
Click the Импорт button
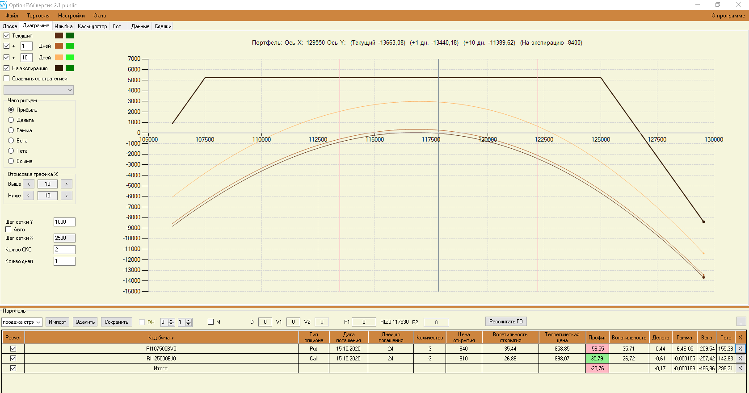[x=57, y=322]
